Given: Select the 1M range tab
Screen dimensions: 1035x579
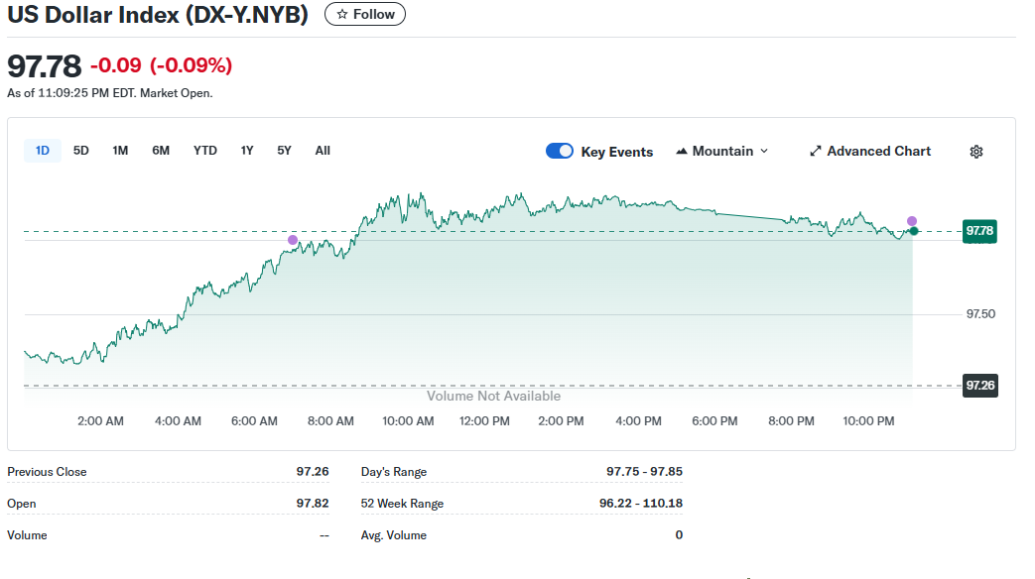Looking at the screenshot, I should click(x=120, y=151).
